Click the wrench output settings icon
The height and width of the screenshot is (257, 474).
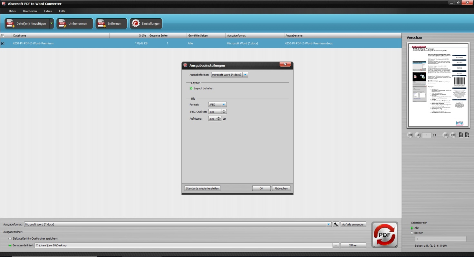pyautogui.click(x=336, y=225)
